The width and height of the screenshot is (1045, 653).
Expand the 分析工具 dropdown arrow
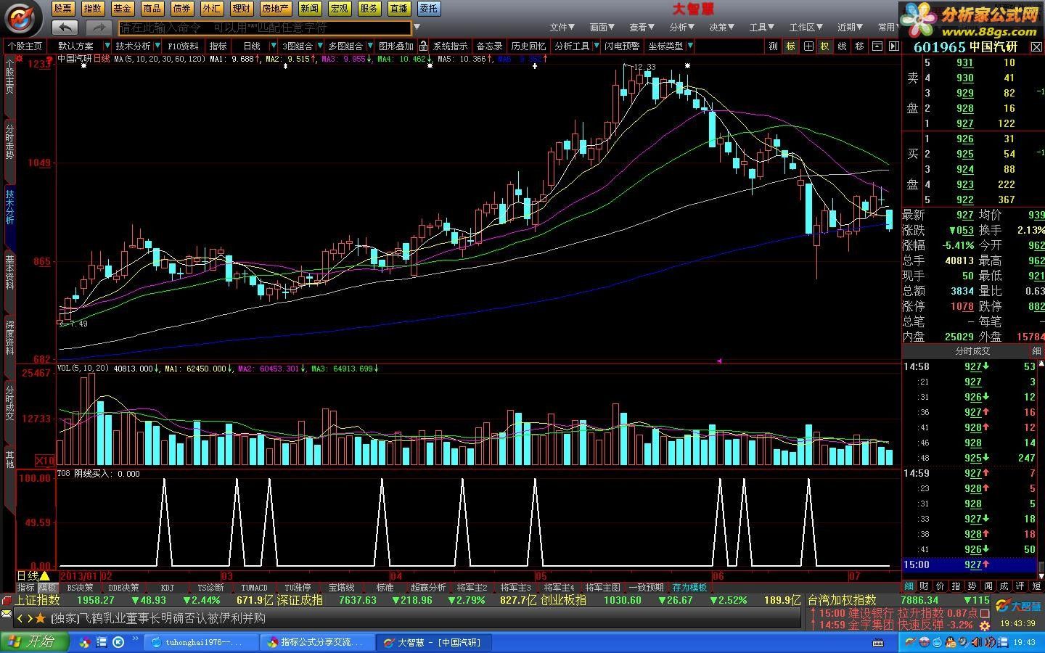(597, 46)
